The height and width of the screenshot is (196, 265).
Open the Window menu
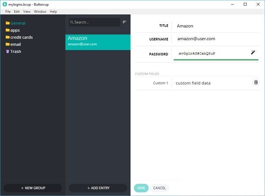click(x=40, y=11)
